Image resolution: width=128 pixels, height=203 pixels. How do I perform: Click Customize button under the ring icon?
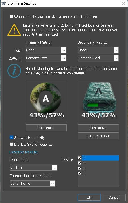coord(46,128)
